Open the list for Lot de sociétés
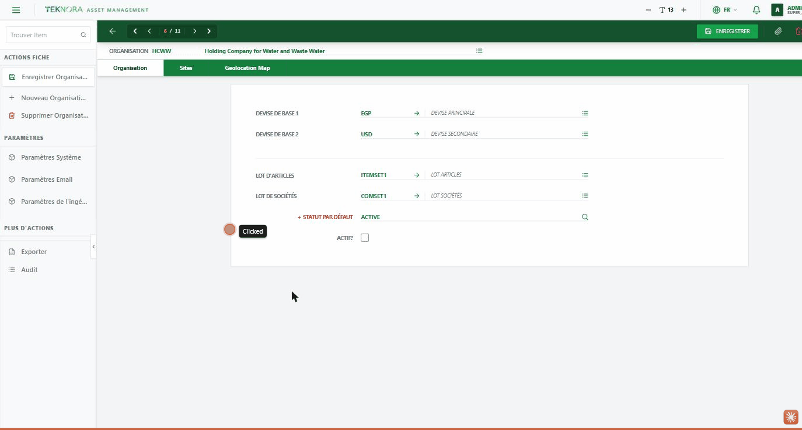Image resolution: width=802 pixels, height=430 pixels. pyautogui.click(x=585, y=196)
